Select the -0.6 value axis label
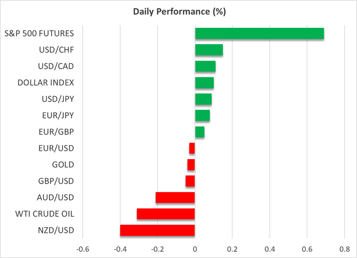 (82, 249)
